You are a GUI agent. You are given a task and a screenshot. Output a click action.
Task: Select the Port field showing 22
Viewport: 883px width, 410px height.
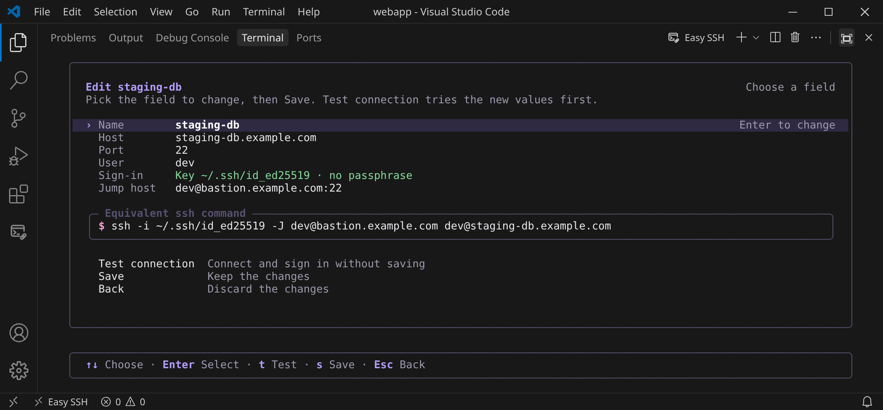(460, 150)
